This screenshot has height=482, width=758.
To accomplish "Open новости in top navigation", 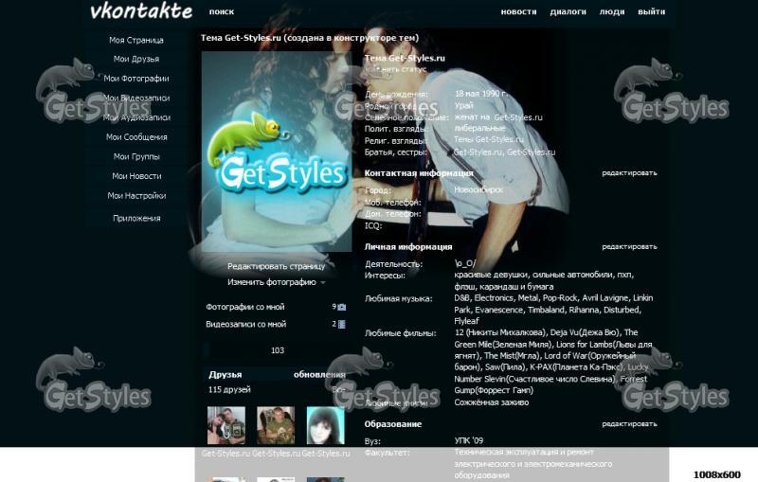I will 518,11.
